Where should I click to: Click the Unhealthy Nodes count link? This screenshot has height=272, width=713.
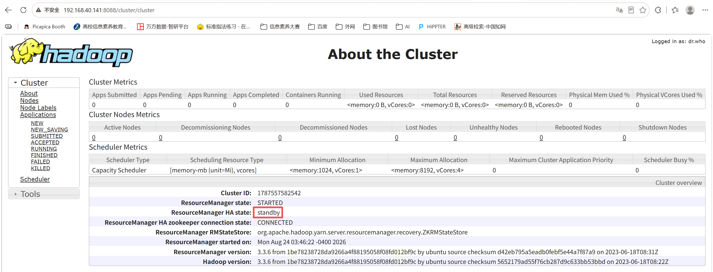point(455,137)
